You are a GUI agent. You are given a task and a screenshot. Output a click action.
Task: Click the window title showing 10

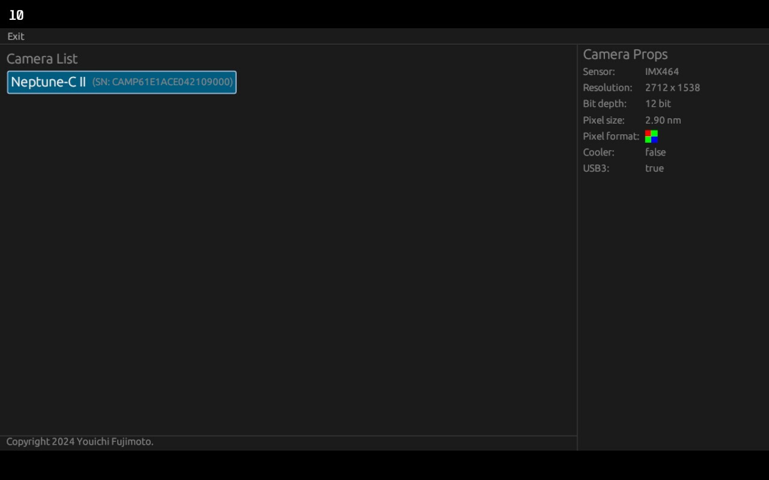pyautogui.click(x=16, y=15)
